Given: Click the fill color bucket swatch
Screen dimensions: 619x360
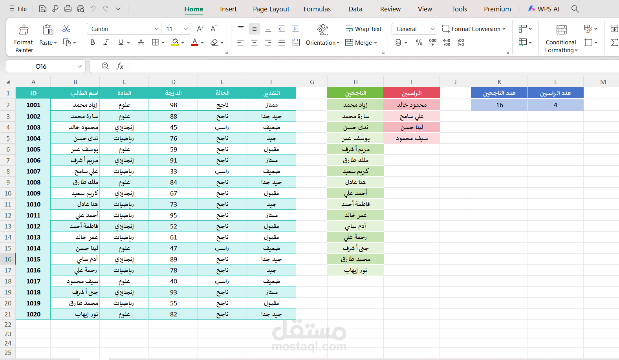Looking at the screenshot, I should coord(175,42).
